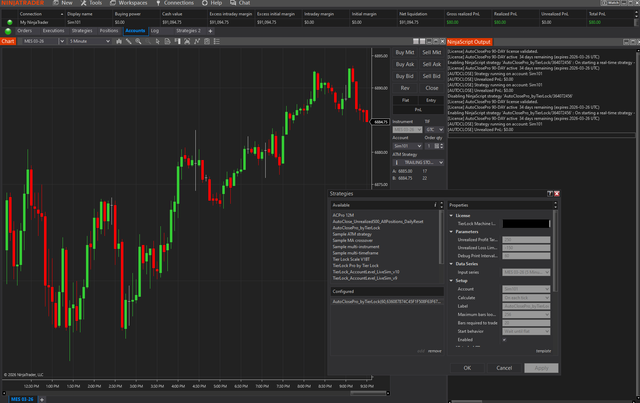This screenshot has height=403, width=640.
Task: Enable the Enabled checkbox in Properties
Action: coord(504,339)
